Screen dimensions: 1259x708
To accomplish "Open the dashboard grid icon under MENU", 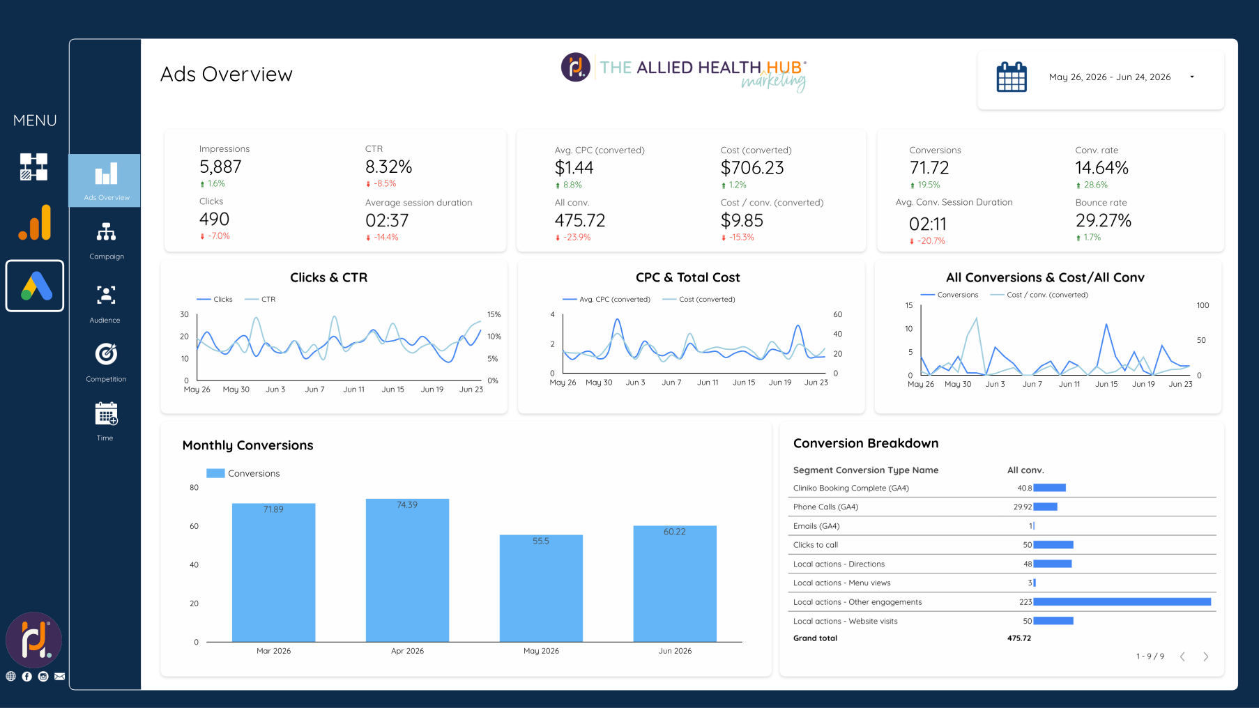I will point(33,167).
